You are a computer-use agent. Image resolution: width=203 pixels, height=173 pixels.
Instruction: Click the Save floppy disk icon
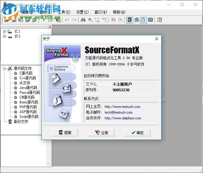pos(14,20)
